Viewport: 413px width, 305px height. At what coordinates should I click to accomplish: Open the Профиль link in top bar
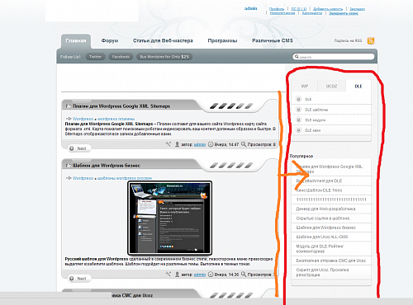(277, 9)
